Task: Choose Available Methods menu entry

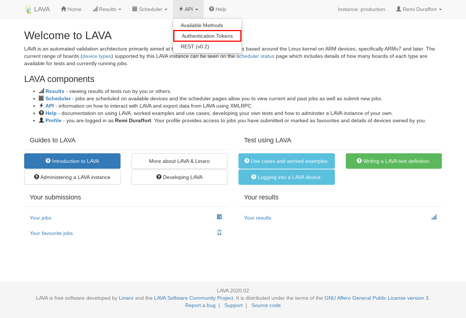Action: pyautogui.click(x=202, y=25)
